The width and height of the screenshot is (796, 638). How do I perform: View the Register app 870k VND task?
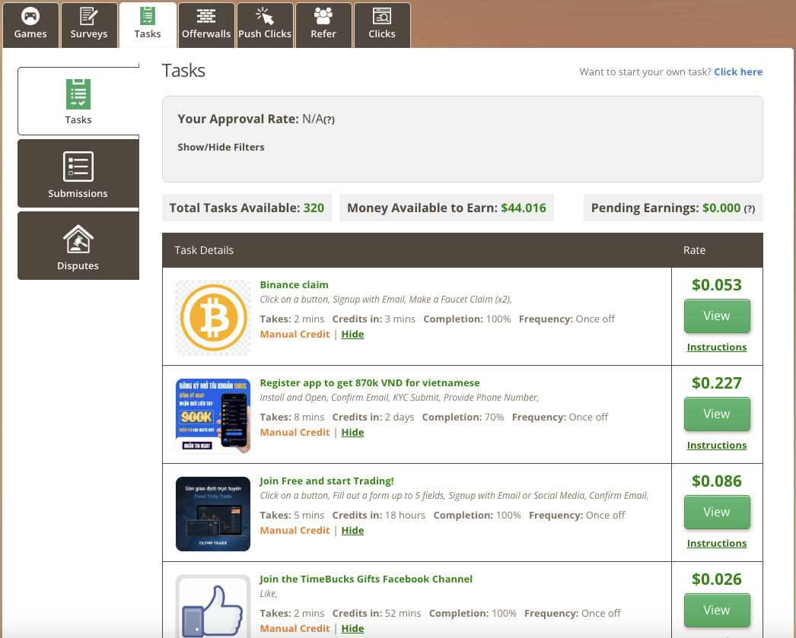point(717,414)
